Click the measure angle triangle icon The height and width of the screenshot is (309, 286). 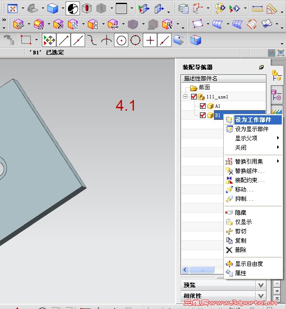[272, 9]
